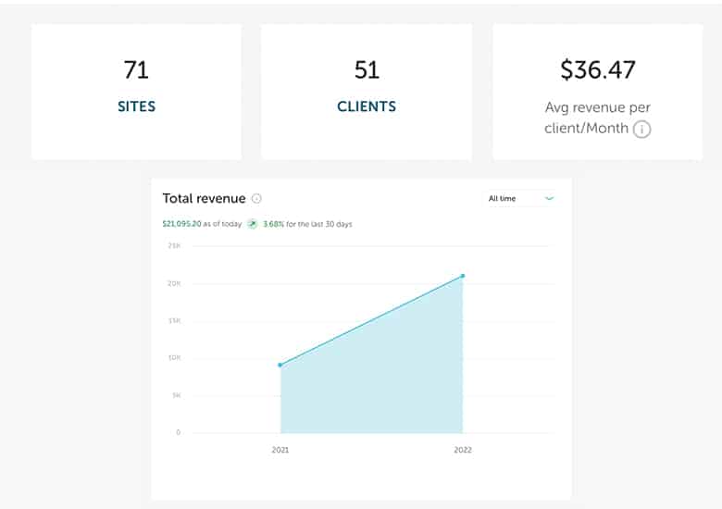Select the 2021 data point on chart
Viewport: 722px width, 509px height.
pyautogui.click(x=280, y=365)
